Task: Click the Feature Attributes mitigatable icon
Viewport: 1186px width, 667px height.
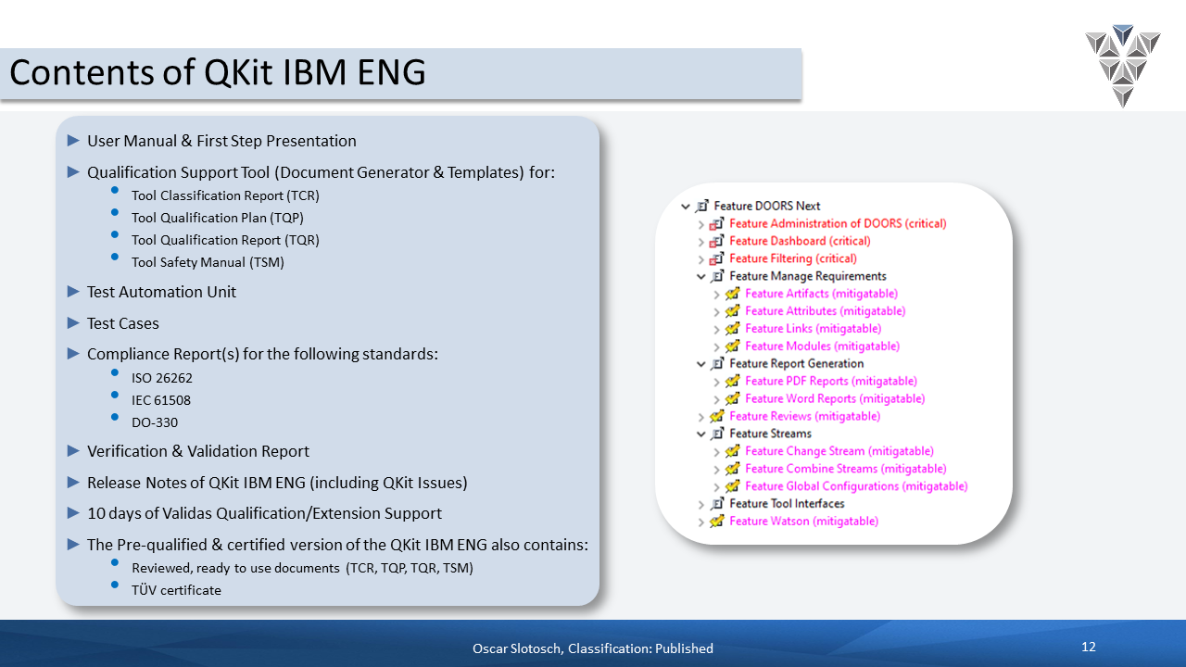Action: [733, 311]
